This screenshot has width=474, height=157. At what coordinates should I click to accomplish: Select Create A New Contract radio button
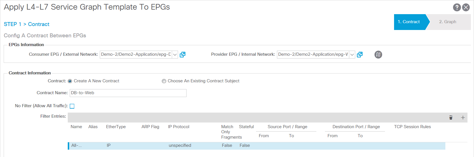70,81
